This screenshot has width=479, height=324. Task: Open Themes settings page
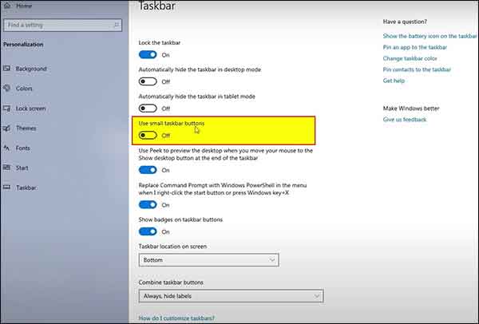26,128
